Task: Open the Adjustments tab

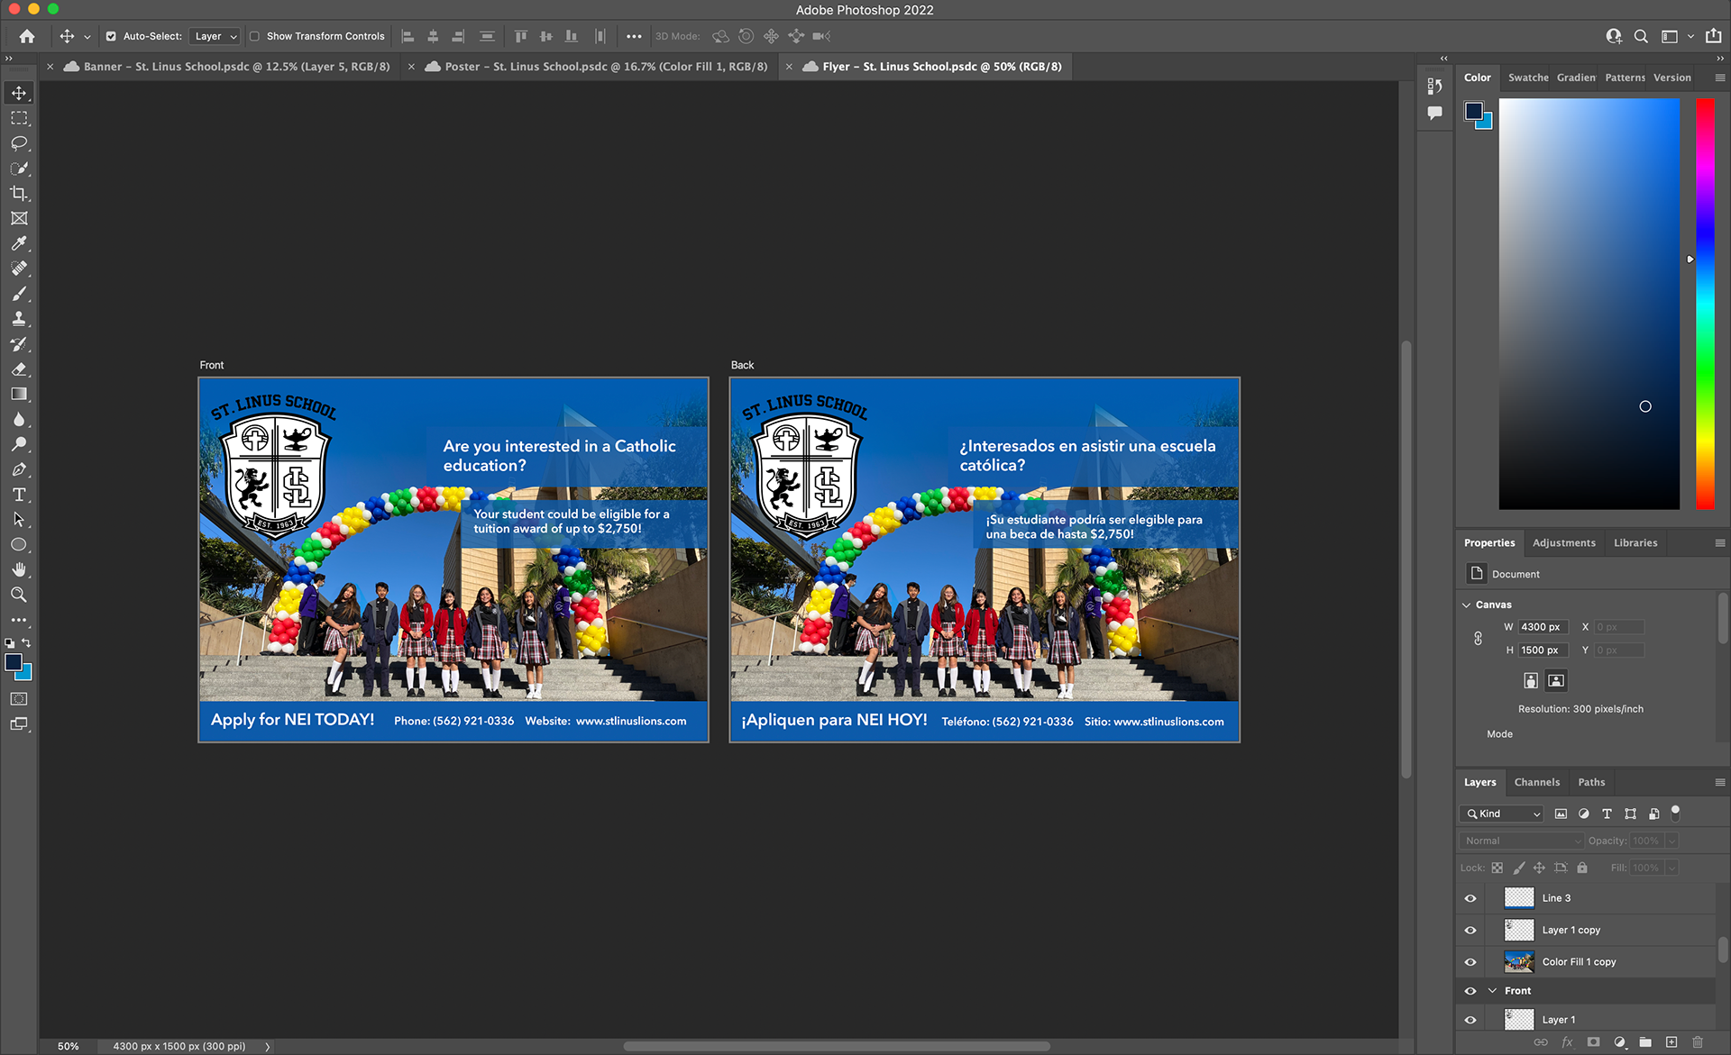Action: tap(1563, 542)
